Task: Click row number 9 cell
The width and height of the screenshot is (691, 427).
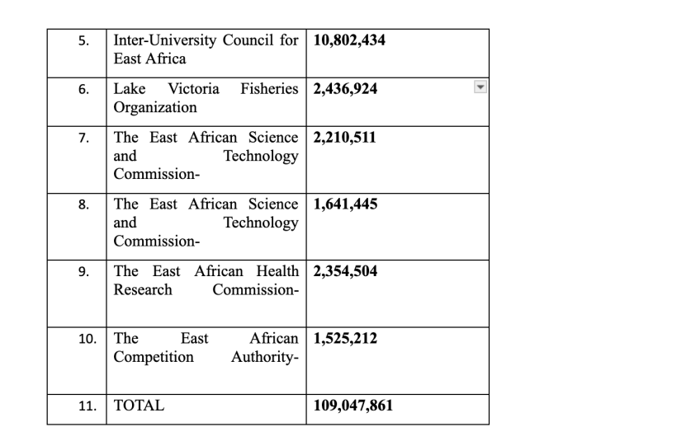Action: (x=84, y=272)
